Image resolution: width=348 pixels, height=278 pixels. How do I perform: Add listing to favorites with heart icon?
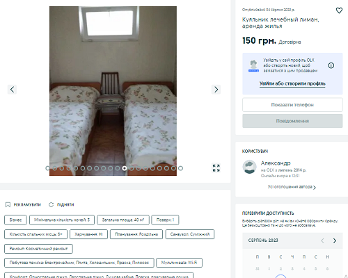339,10
